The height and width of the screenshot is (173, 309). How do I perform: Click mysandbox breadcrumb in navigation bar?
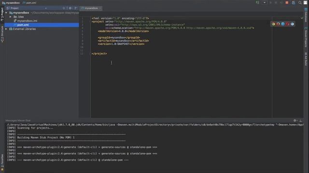(x=11, y=3)
